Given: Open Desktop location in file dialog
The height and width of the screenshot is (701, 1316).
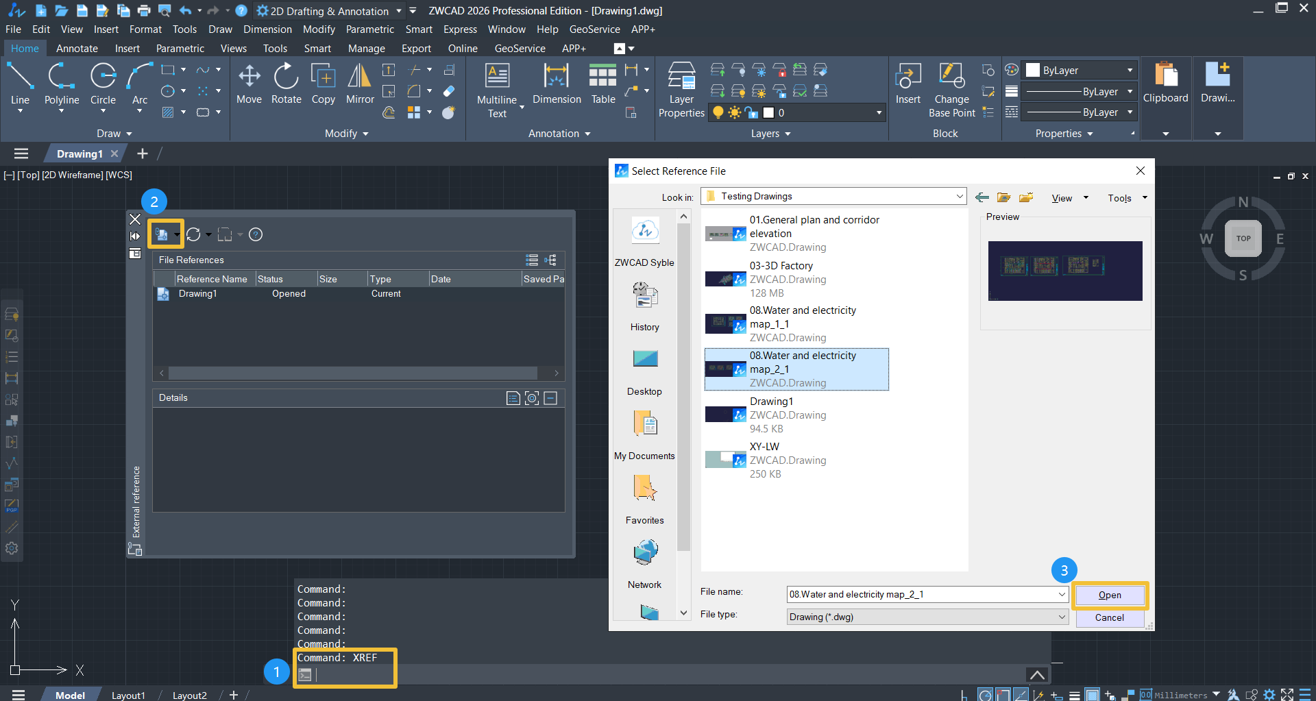Looking at the screenshot, I should point(645,371).
